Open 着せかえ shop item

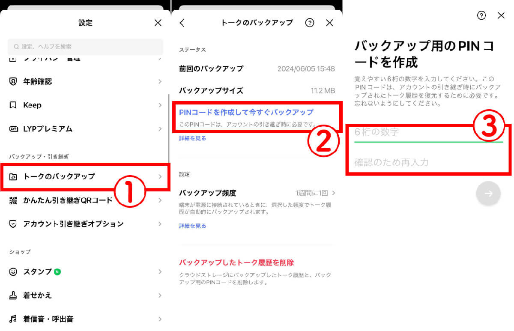pyautogui.click(x=86, y=295)
